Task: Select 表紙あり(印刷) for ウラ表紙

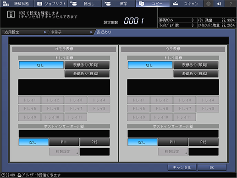Action: pyautogui.click(x=196, y=65)
